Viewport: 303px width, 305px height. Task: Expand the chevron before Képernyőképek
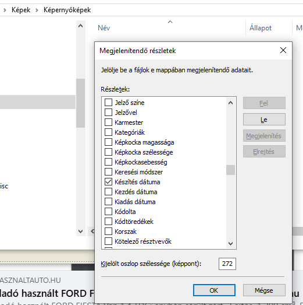[37, 10]
